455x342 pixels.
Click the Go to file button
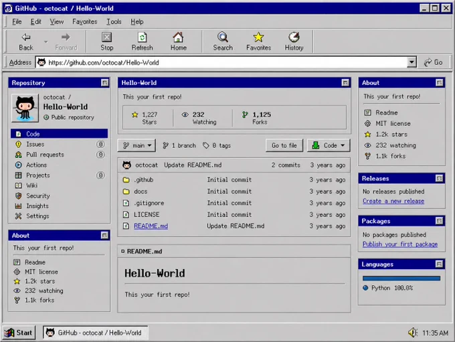click(x=284, y=145)
